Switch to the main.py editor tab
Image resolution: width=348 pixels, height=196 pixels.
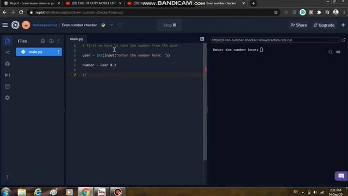77,39
